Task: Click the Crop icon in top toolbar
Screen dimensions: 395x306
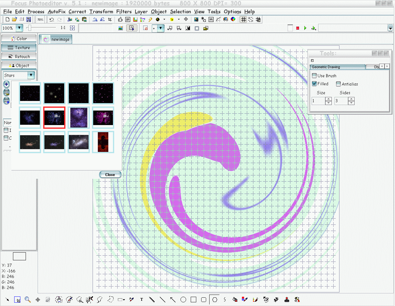Action: [110, 19]
